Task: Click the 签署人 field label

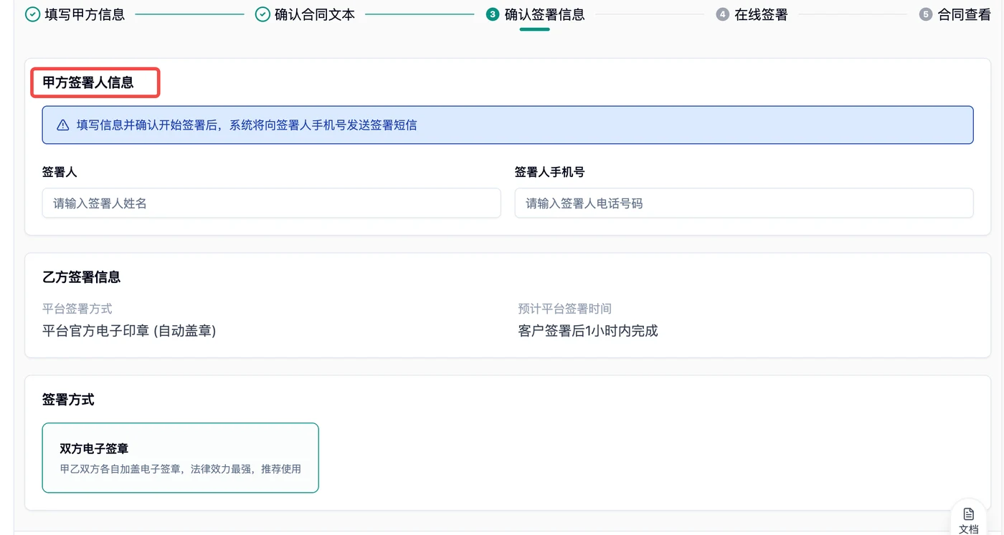Action: [60, 172]
